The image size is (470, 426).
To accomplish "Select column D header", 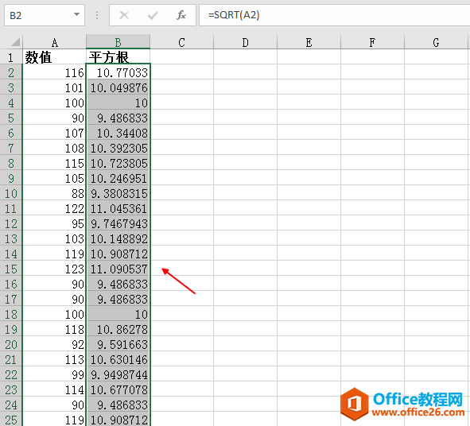I will pos(245,42).
